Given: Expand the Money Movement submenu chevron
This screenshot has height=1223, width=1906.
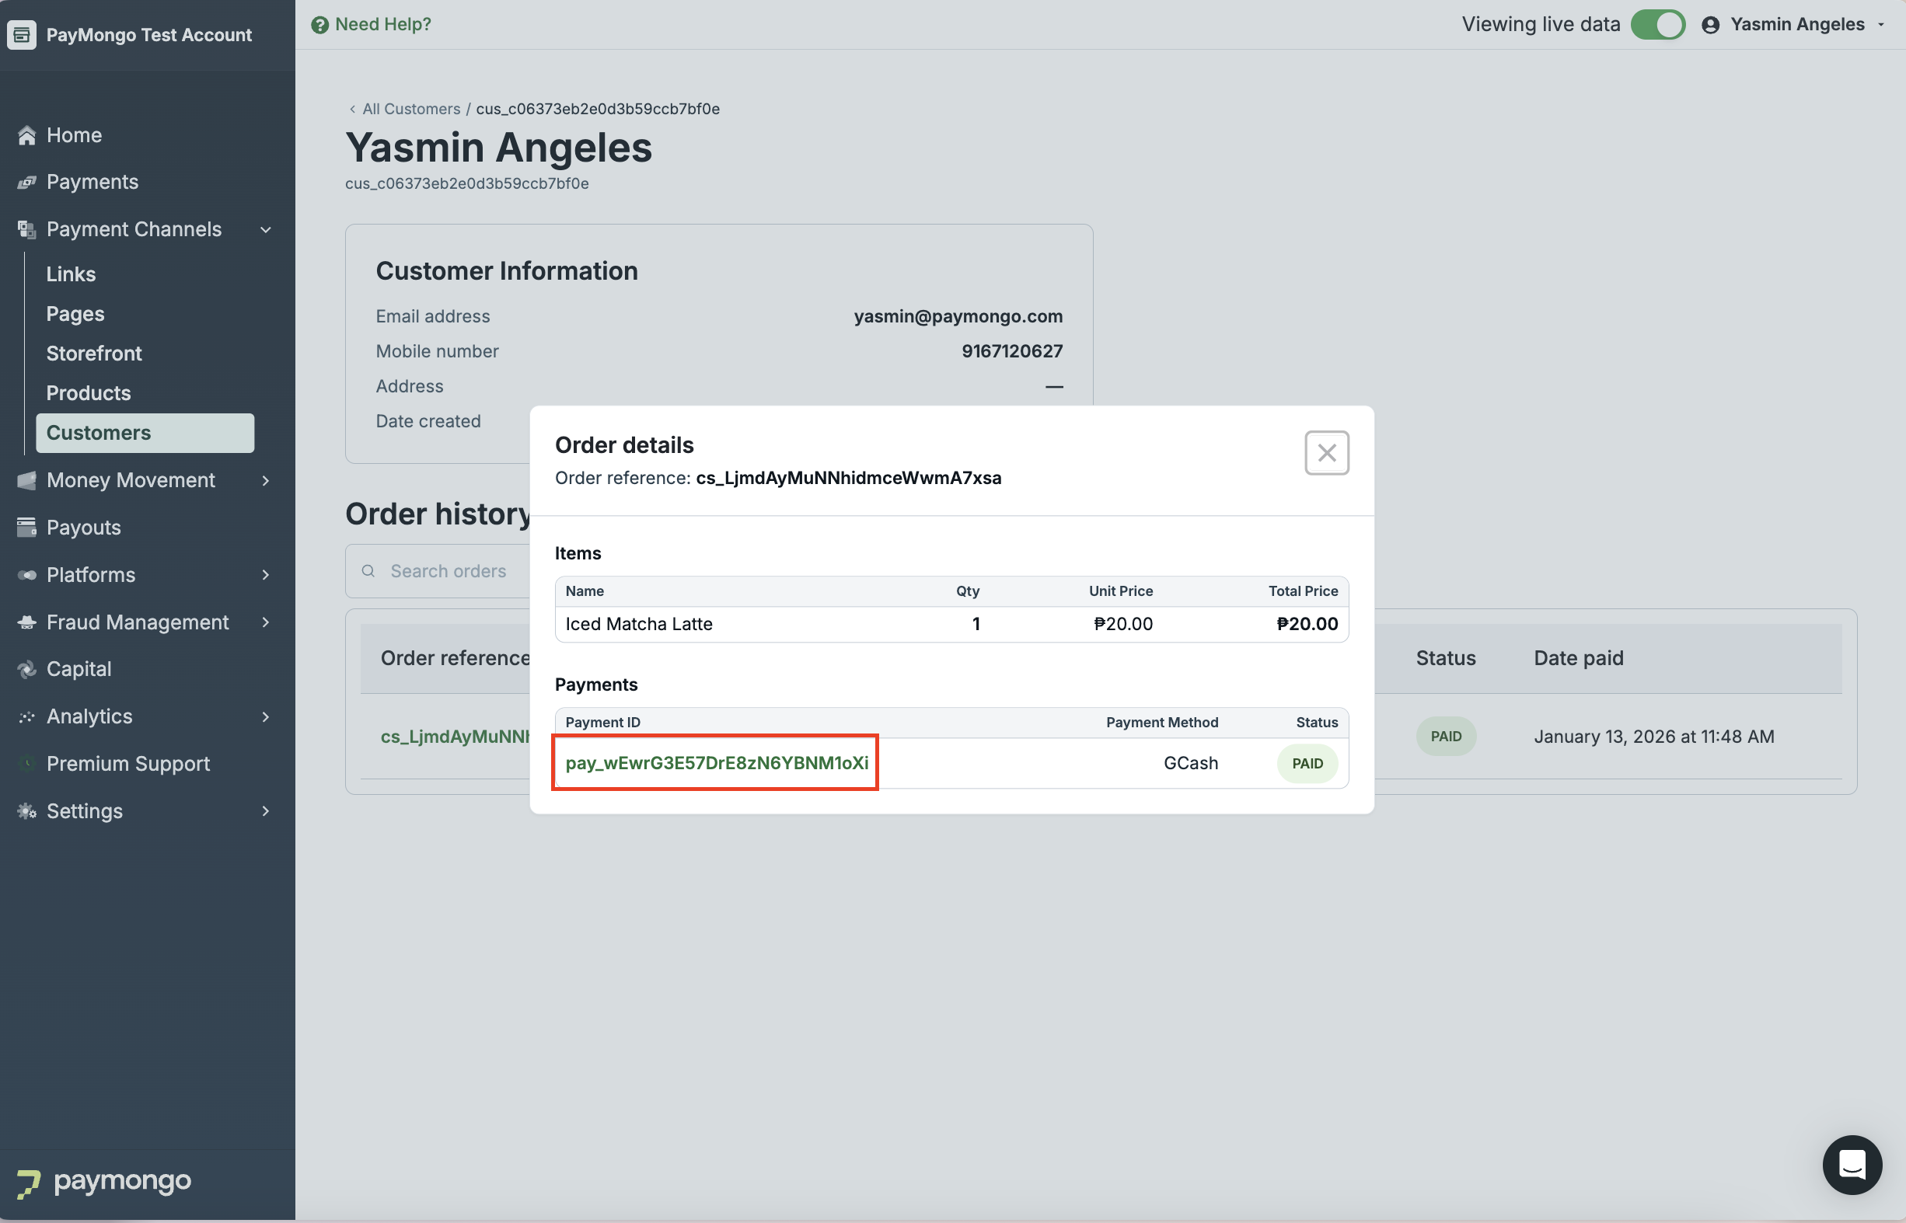Looking at the screenshot, I should pyautogui.click(x=266, y=480).
